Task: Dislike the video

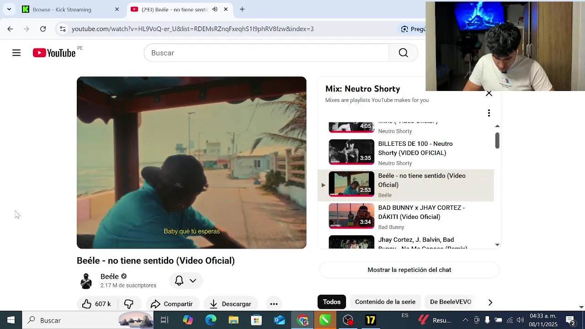Action: coord(128,304)
